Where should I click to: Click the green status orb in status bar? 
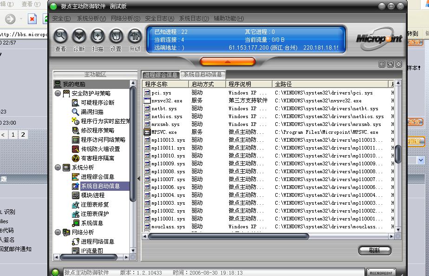(x=55, y=272)
